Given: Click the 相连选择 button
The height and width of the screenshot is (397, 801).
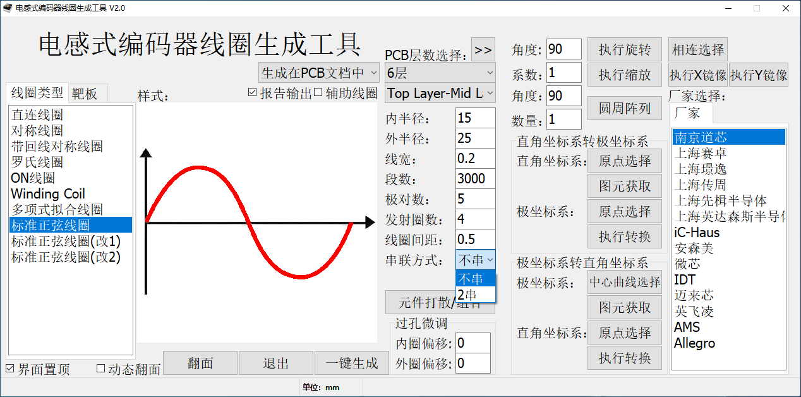Looking at the screenshot, I should [x=698, y=49].
